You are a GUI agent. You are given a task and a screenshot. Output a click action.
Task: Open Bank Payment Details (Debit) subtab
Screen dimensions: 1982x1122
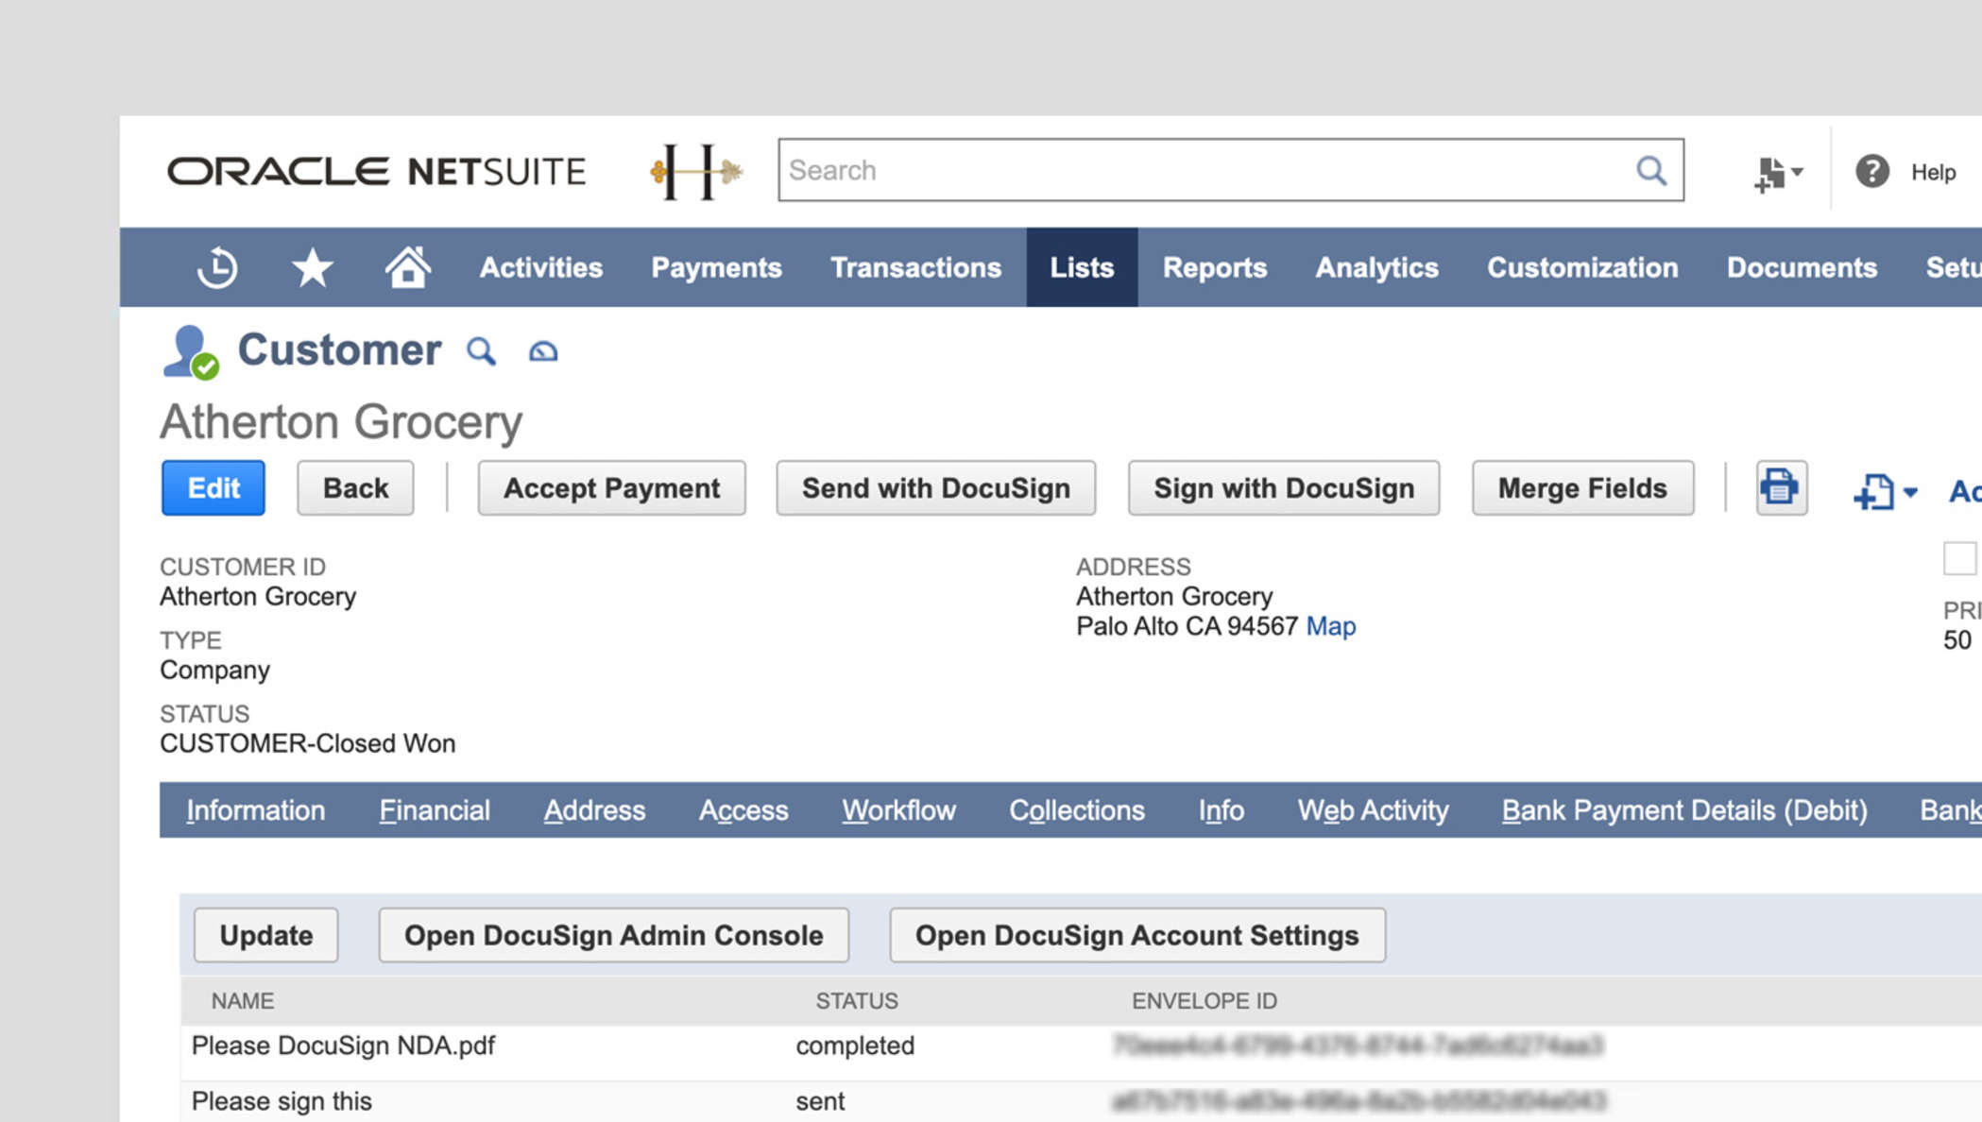pos(1684,810)
